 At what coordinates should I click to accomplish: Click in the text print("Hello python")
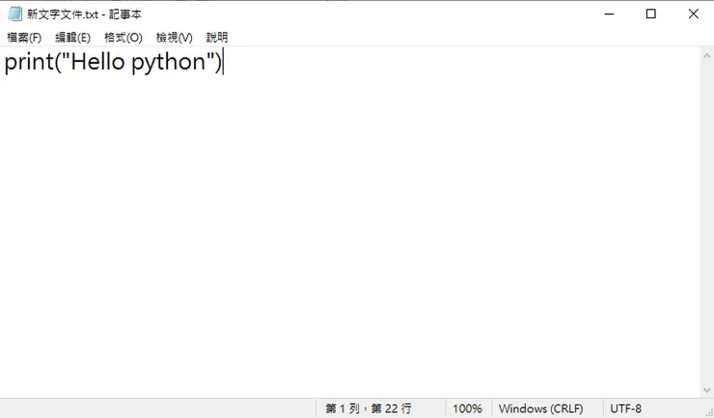tap(113, 62)
